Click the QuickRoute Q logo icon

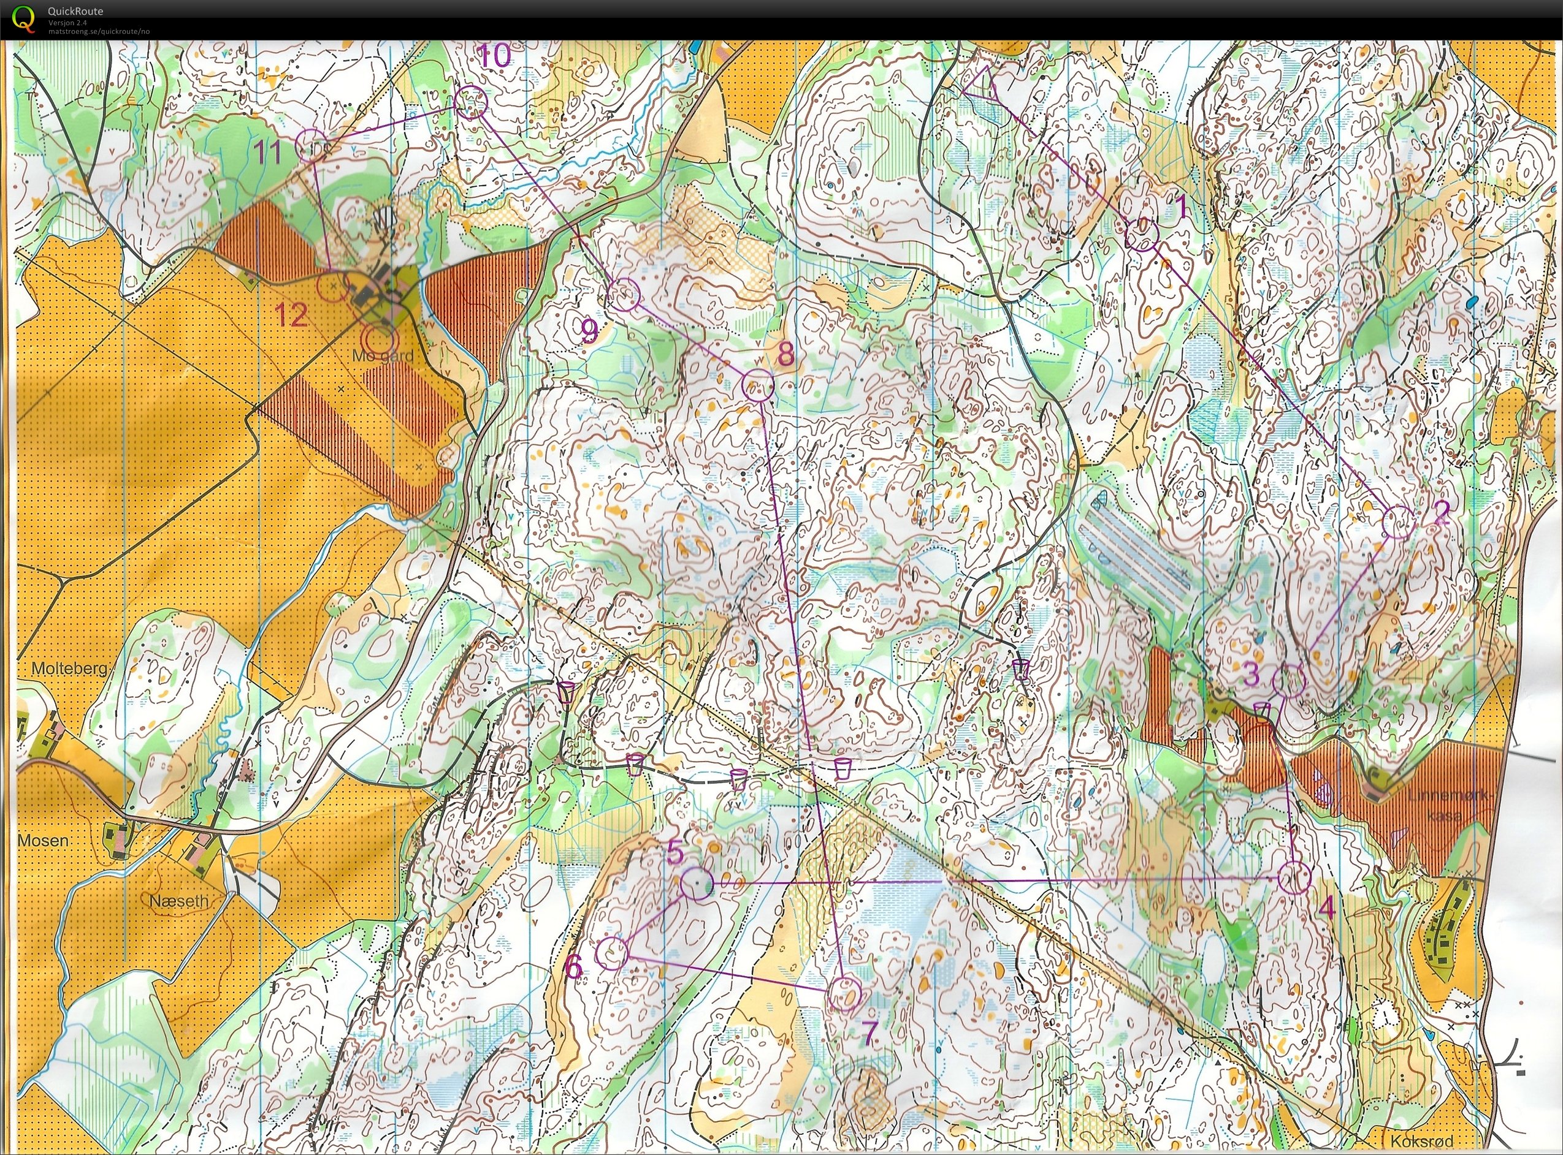25,18
